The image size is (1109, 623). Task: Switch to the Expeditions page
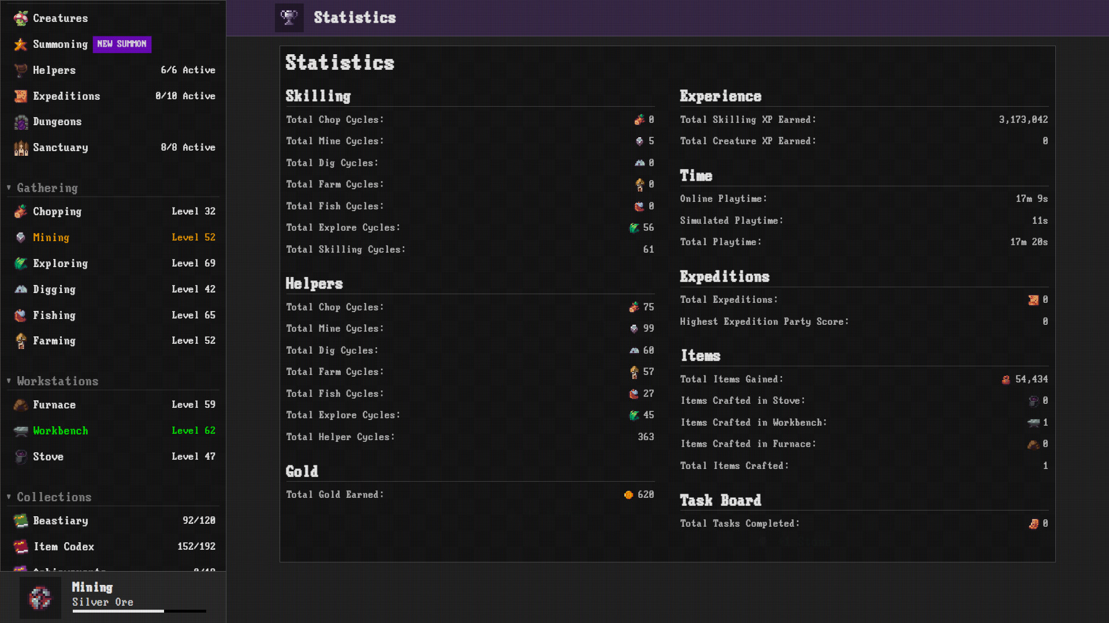pyautogui.click(x=67, y=96)
